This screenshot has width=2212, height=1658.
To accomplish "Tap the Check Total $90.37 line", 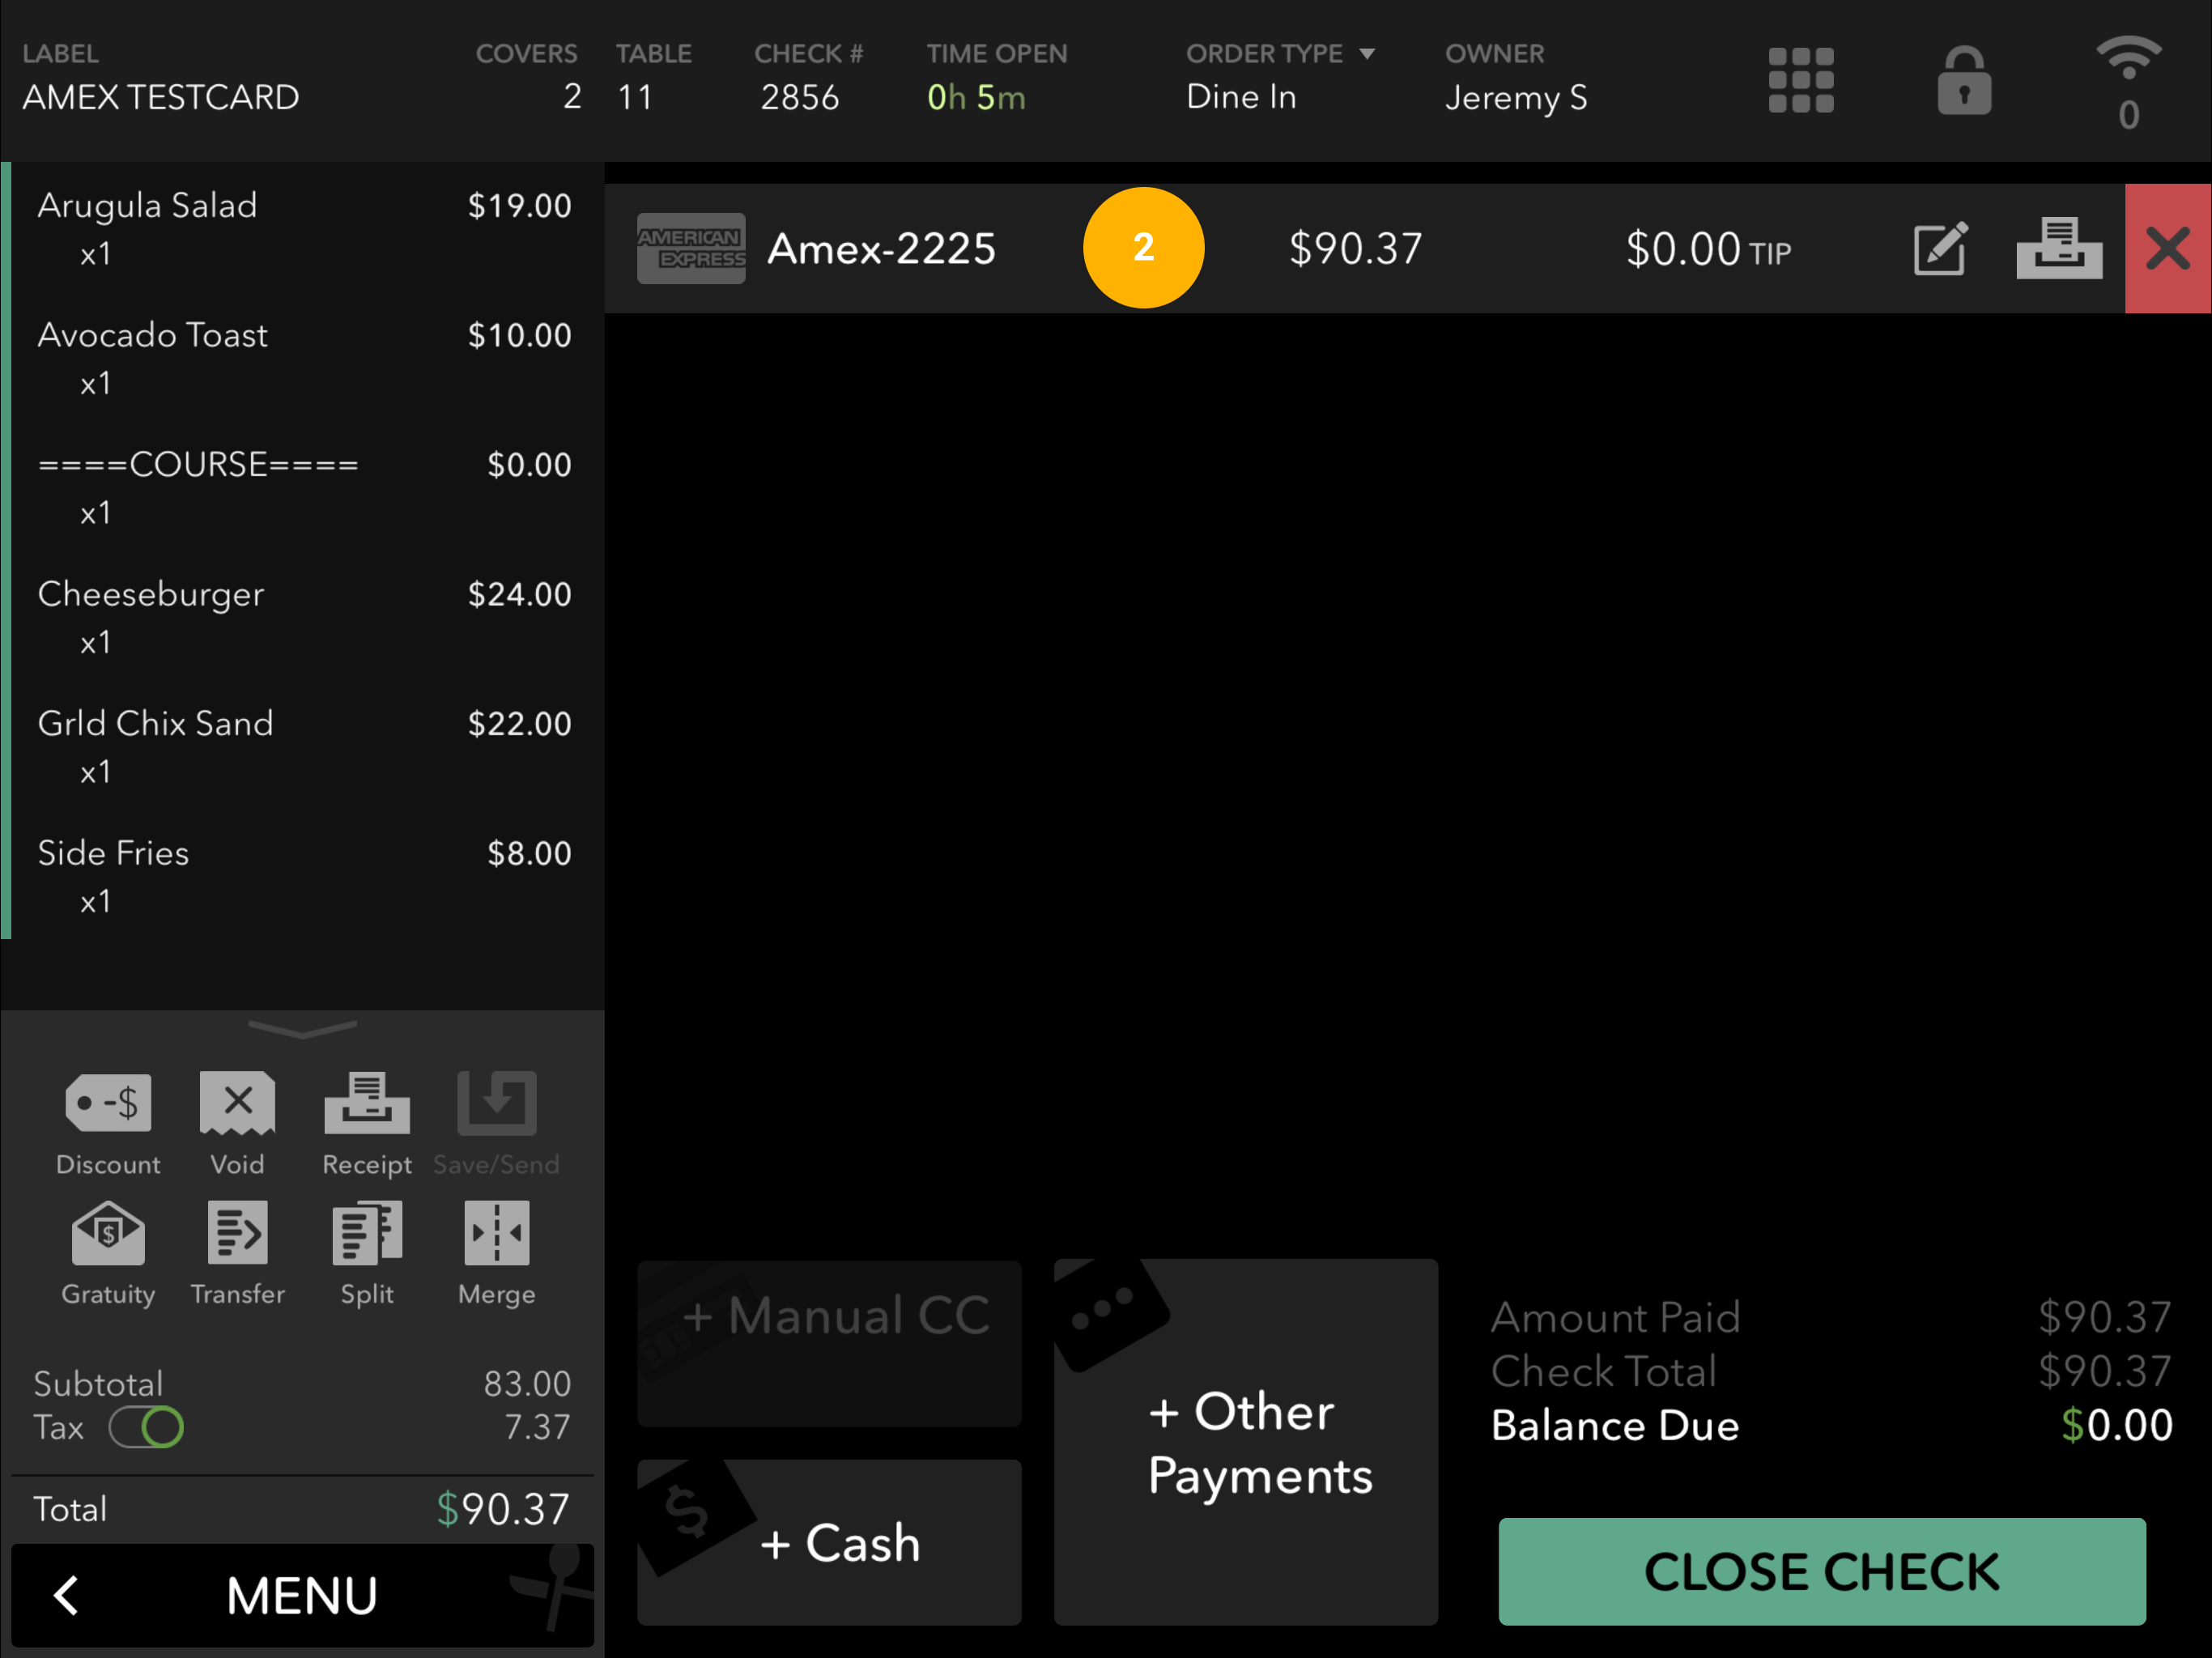I will tap(1830, 1371).
